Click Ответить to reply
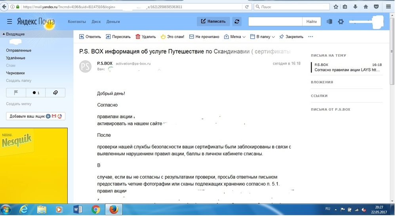 pyautogui.click(x=90, y=36)
